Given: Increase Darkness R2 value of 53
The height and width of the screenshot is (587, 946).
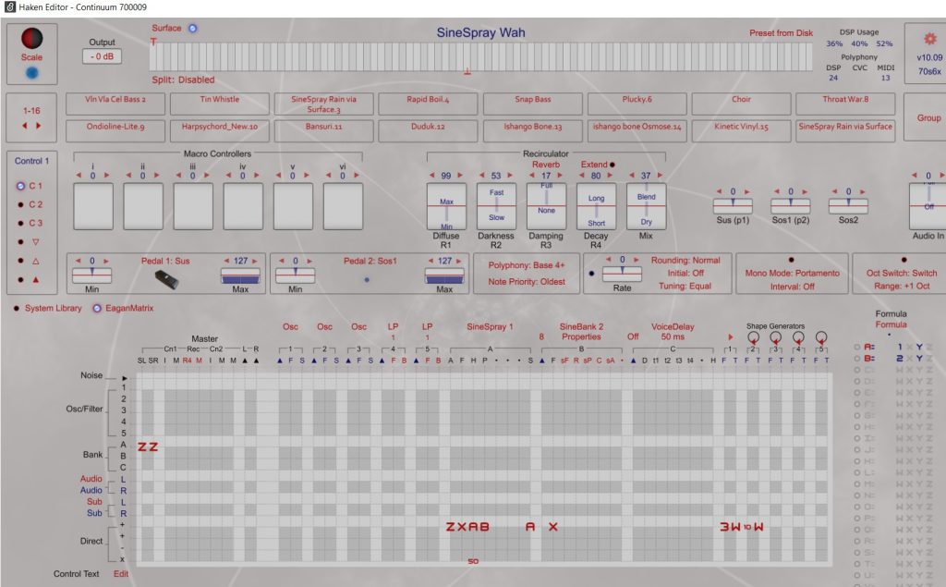Looking at the screenshot, I should click(510, 175).
